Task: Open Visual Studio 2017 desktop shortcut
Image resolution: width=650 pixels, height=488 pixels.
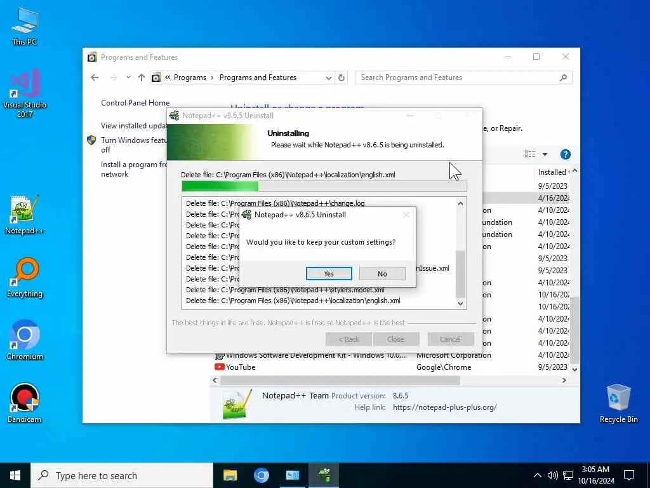Action: pos(25,93)
